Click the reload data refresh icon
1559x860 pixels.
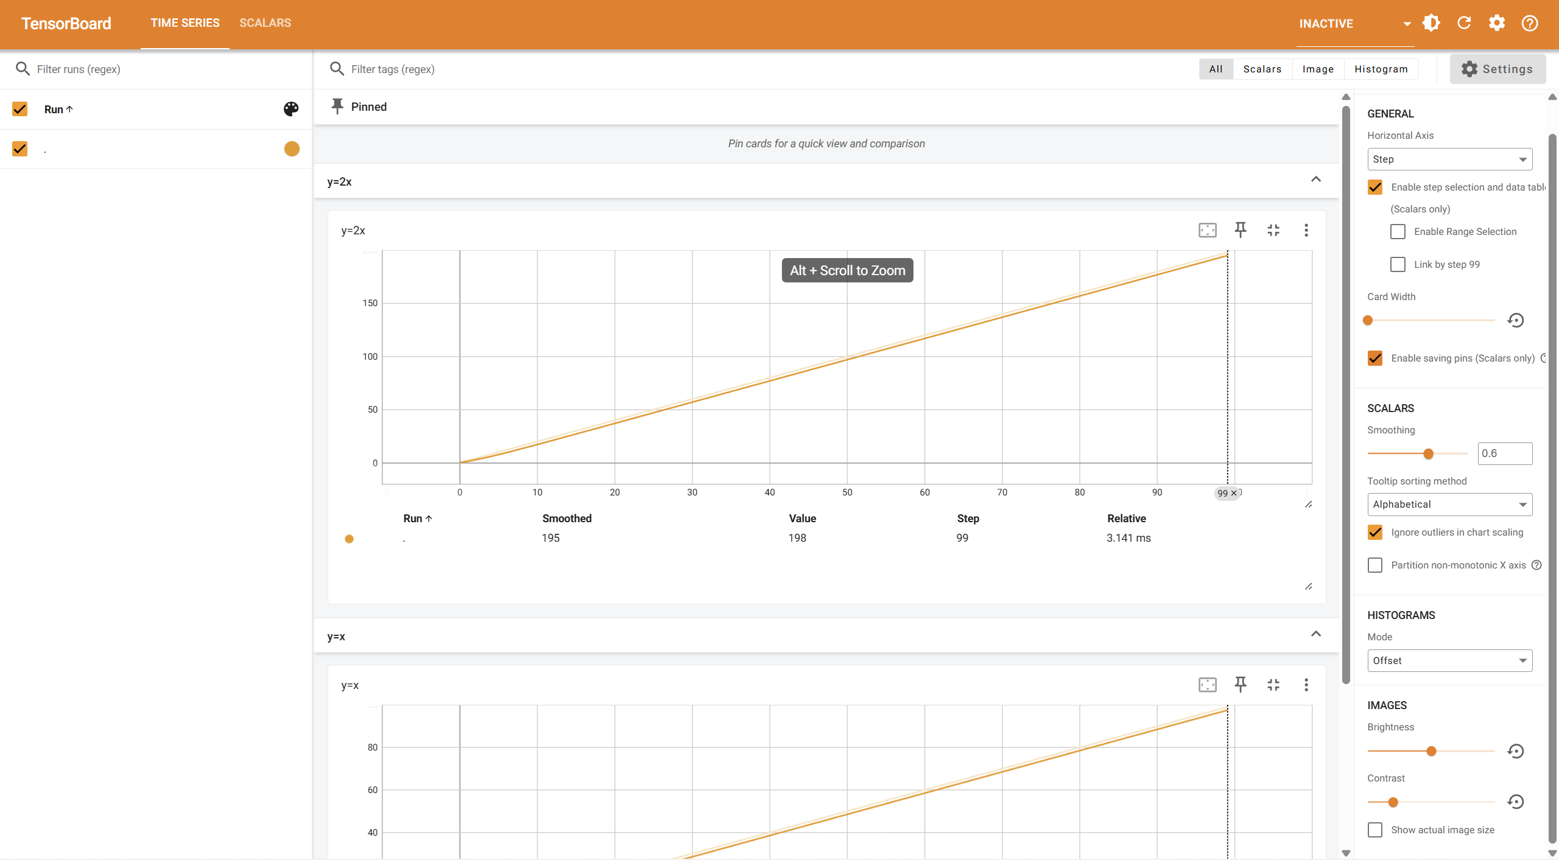(1464, 23)
